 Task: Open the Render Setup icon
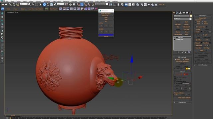coord(142,5)
